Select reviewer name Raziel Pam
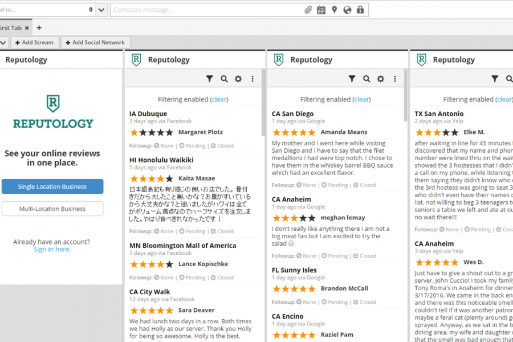Screen dimensions: 513x342 [x=337, y=335]
